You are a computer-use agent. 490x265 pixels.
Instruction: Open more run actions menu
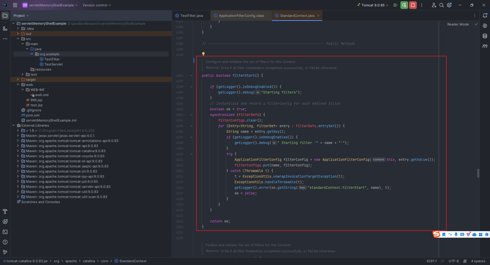tap(422, 5)
